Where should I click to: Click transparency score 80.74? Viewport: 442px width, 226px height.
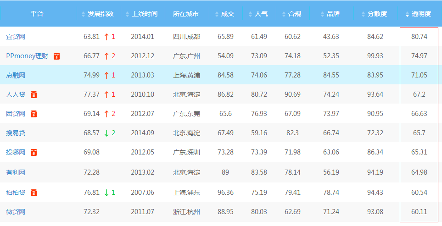[419, 37]
